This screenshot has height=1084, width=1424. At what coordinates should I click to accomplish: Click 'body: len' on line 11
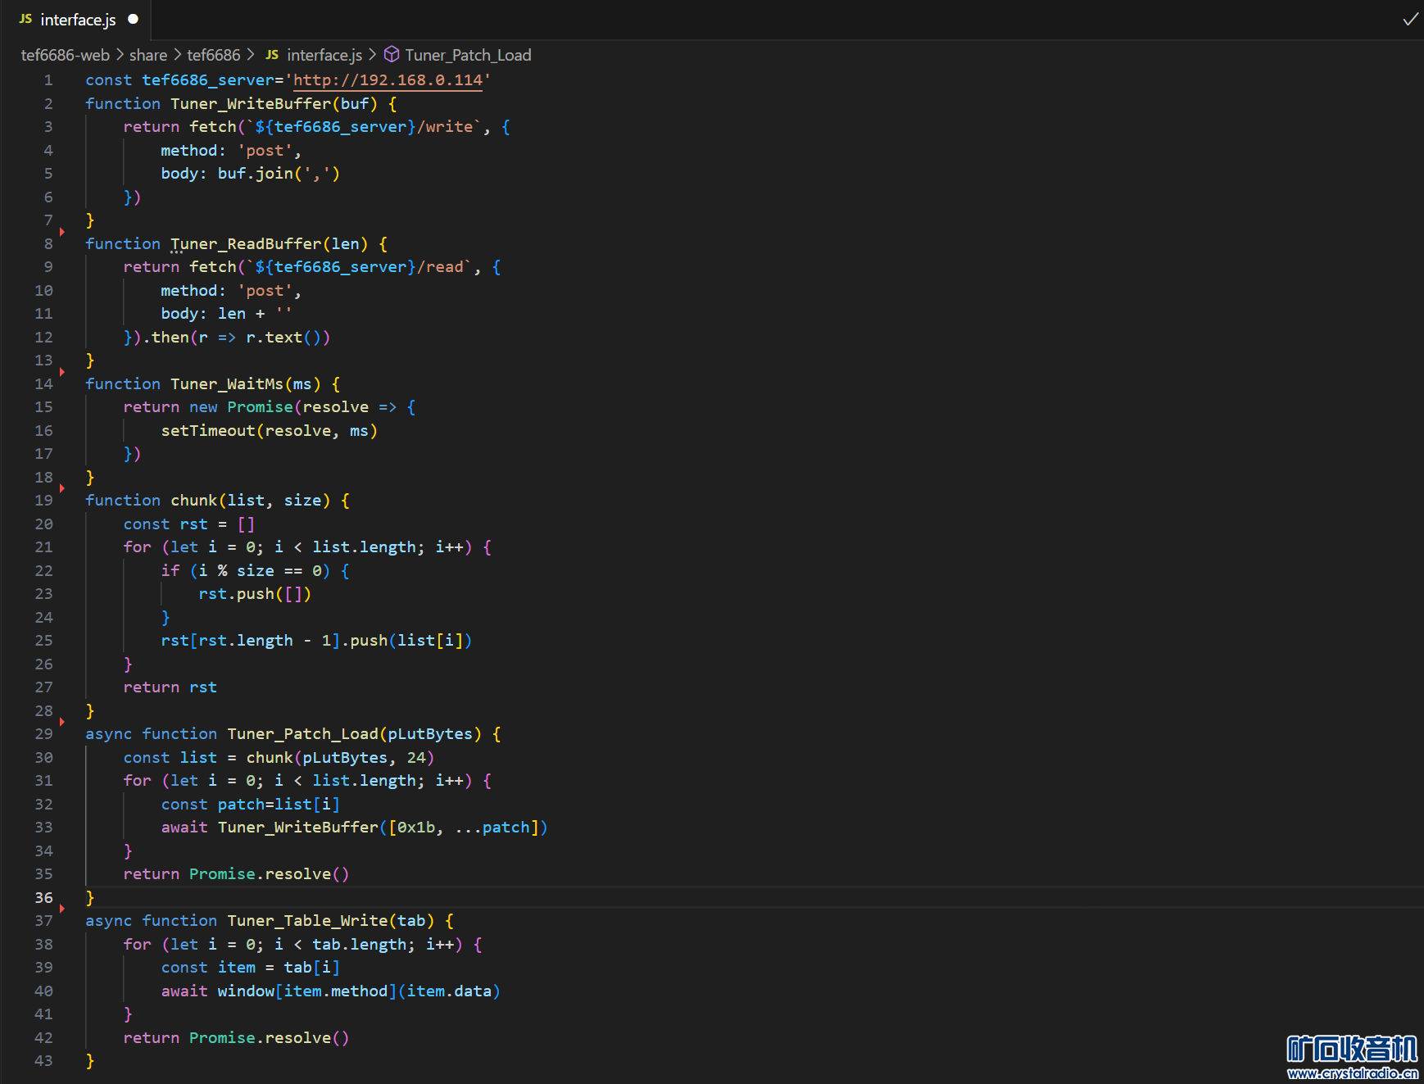click(x=203, y=314)
